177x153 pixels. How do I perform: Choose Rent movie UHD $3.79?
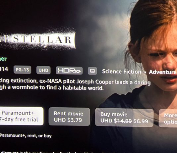[69, 117]
